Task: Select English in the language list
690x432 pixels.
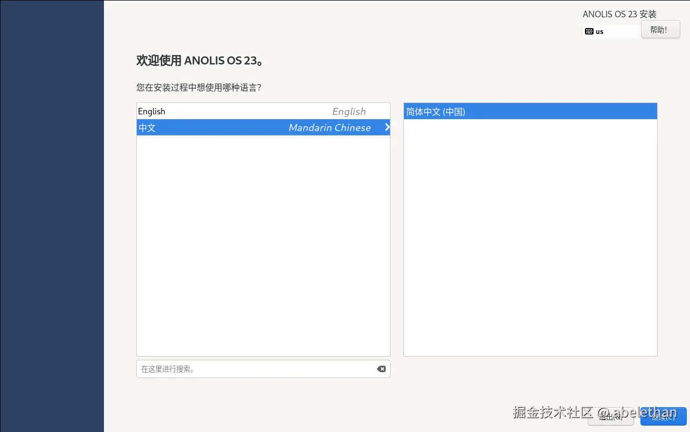Action: tap(263, 111)
